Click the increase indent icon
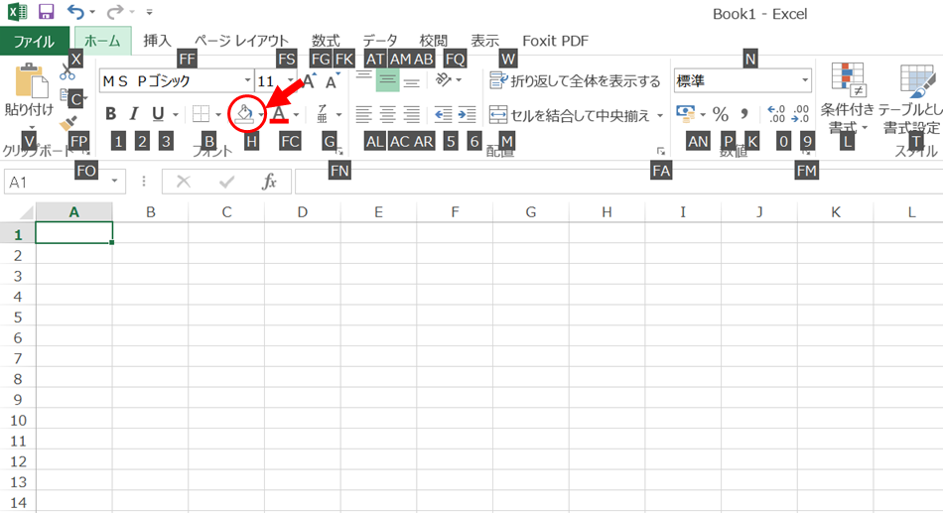 click(467, 114)
